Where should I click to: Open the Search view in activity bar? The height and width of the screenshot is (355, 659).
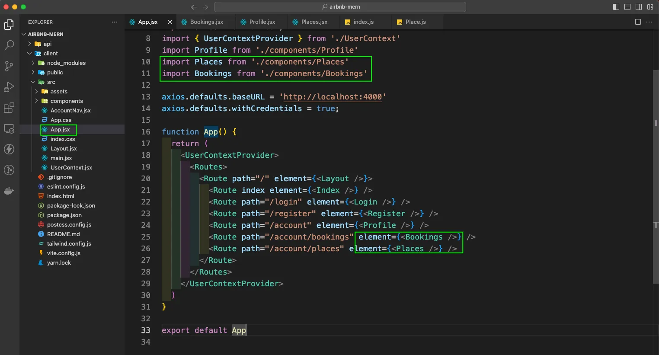tap(9, 45)
